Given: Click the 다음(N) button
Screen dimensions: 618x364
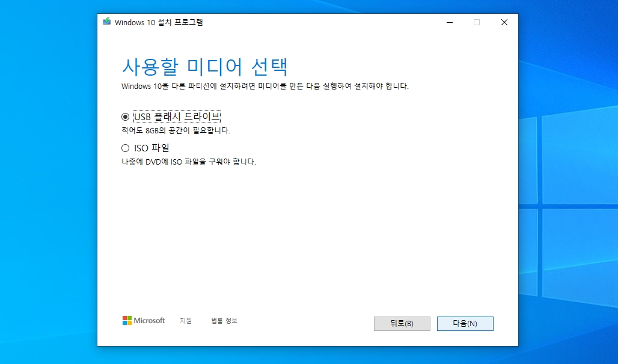Looking at the screenshot, I should click(465, 323).
